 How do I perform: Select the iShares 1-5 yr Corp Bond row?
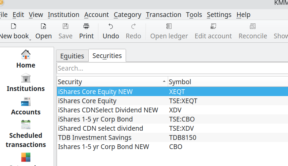click(173, 119)
